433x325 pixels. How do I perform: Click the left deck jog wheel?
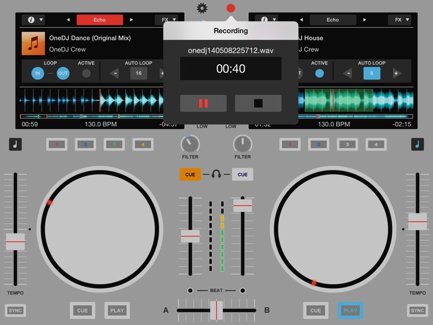[100, 229]
